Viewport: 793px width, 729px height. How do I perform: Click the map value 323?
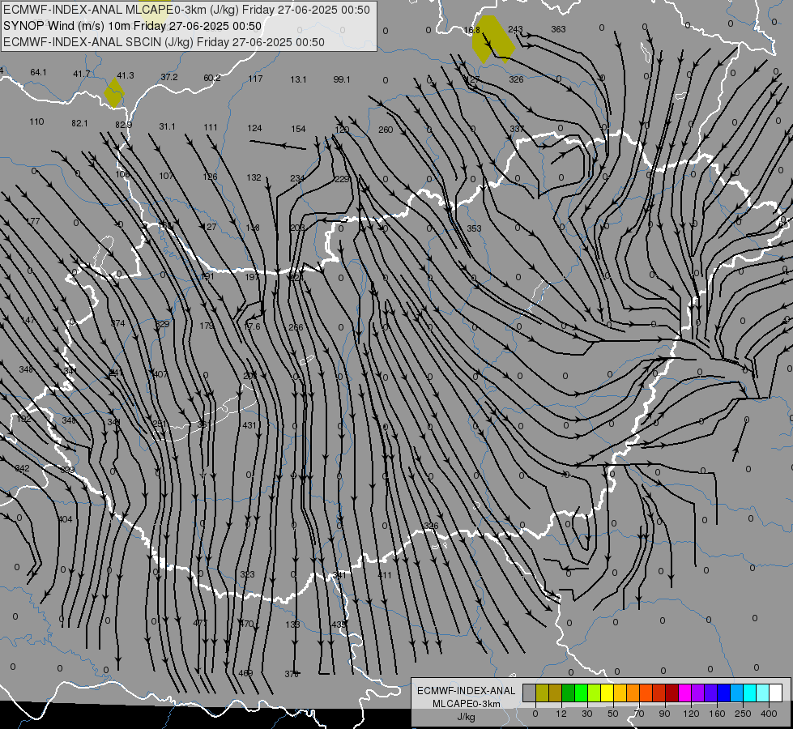(x=247, y=574)
